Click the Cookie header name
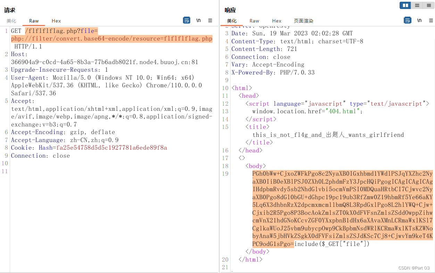The image size is (435, 273). (x=21, y=148)
